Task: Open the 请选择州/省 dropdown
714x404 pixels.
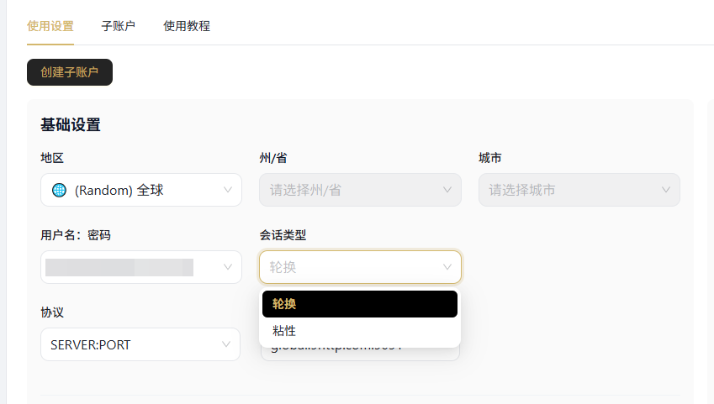Action: coord(360,190)
